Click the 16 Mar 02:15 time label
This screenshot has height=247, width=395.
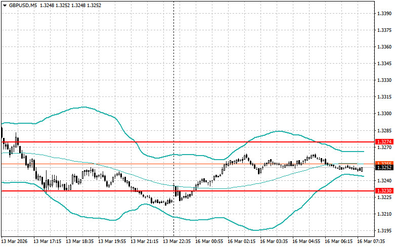coord(241,241)
